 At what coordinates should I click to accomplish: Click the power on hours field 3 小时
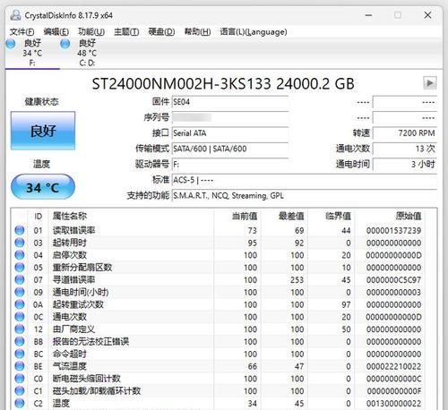point(405,164)
